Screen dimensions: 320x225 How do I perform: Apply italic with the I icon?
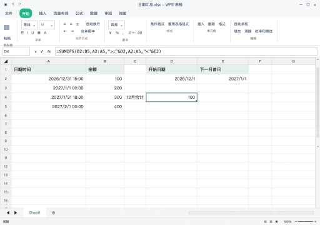tap(27, 32)
